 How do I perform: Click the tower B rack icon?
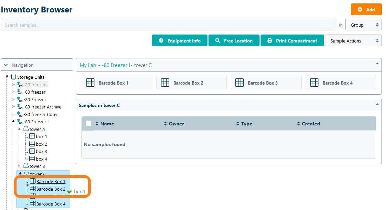click(x=26, y=166)
